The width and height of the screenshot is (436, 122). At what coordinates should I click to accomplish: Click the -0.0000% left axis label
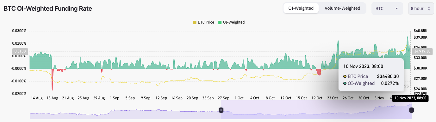[x=18, y=69]
